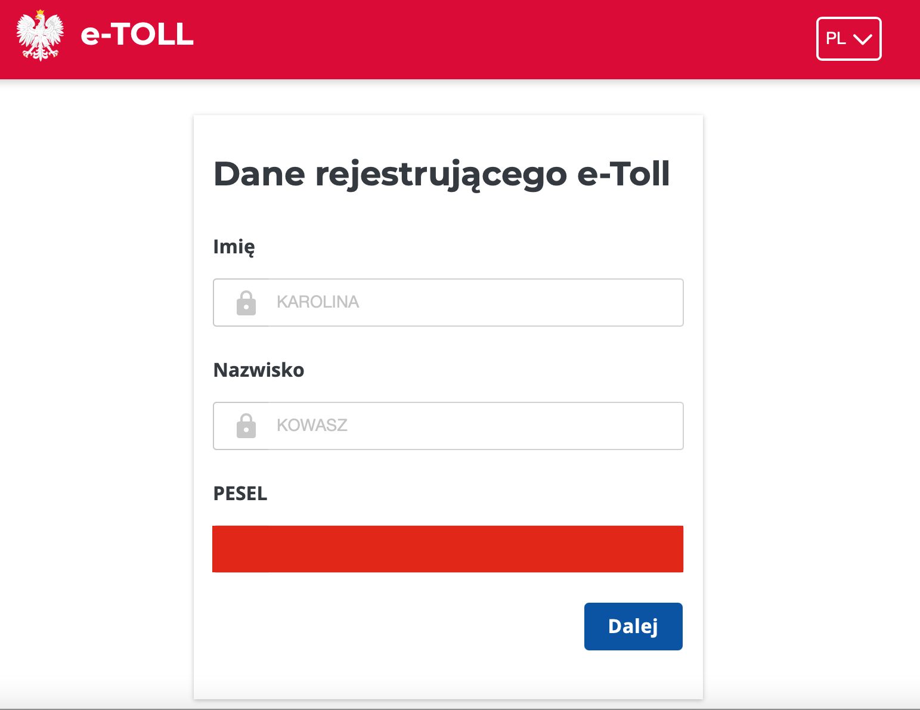Click the chevron arrow next to PL
The image size is (920, 710).
click(863, 39)
